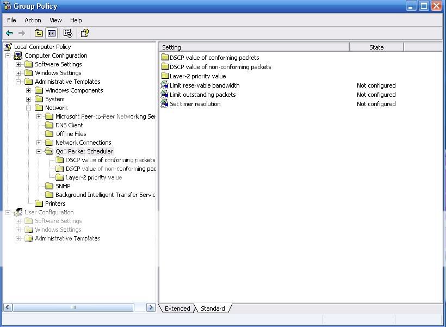Click the Not configured state of Set timer resolution
This screenshot has height=327, width=446.
tap(376, 104)
